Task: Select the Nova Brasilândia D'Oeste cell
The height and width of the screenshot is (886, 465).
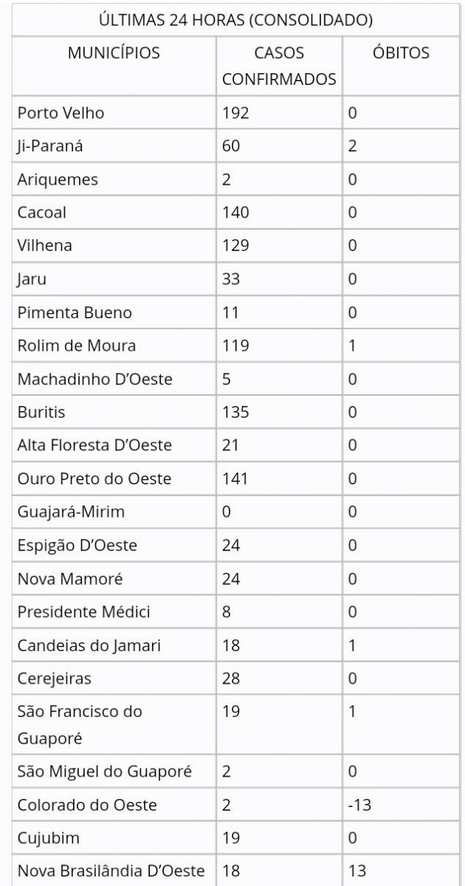Action: point(111,871)
